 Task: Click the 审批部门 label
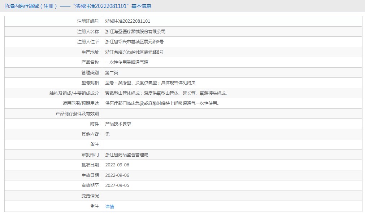click(90, 154)
